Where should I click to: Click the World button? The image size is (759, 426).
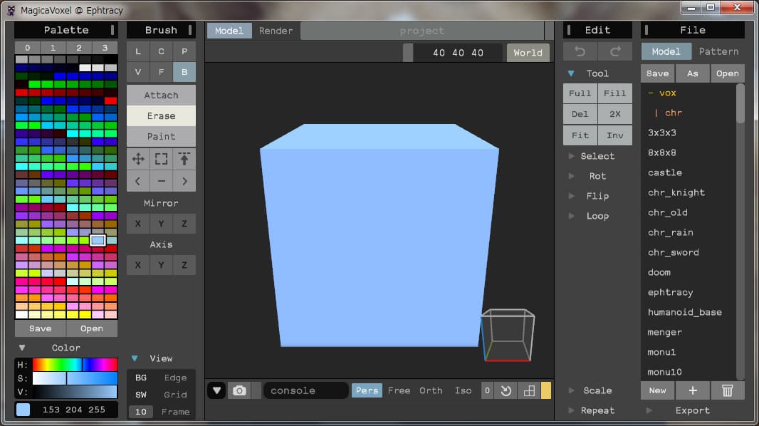pyautogui.click(x=528, y=53)
